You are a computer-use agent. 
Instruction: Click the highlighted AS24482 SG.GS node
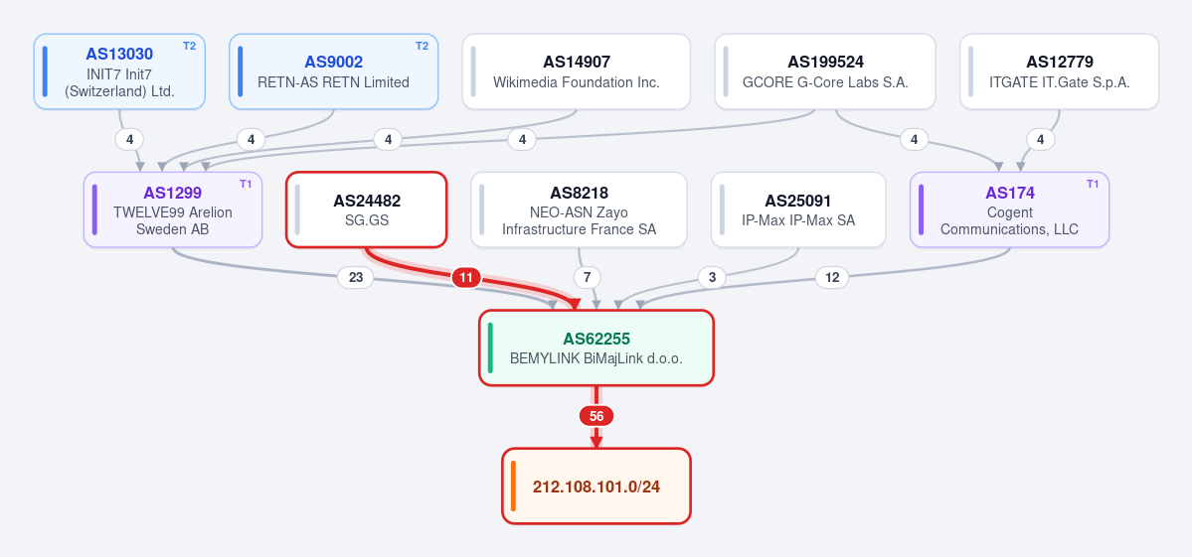[367, 209]
